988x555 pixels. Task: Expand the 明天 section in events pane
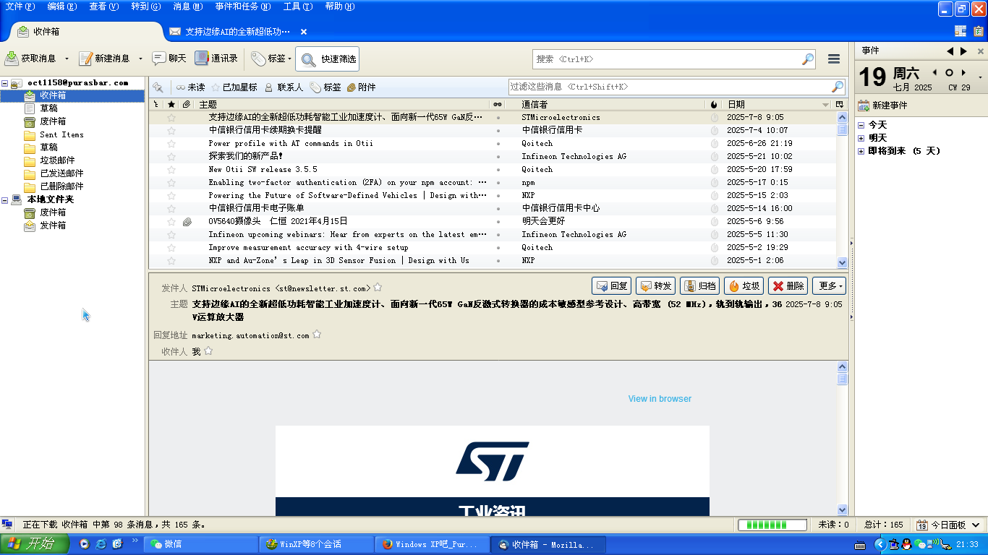click(x=861, y=138)
